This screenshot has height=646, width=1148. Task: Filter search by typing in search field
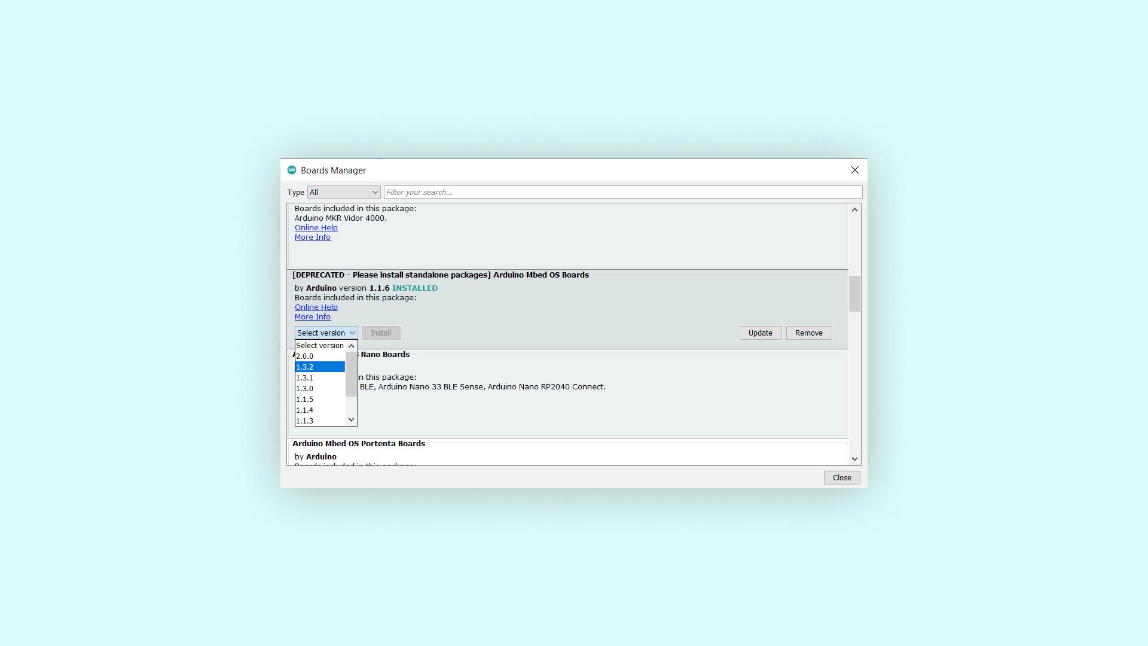622,191
